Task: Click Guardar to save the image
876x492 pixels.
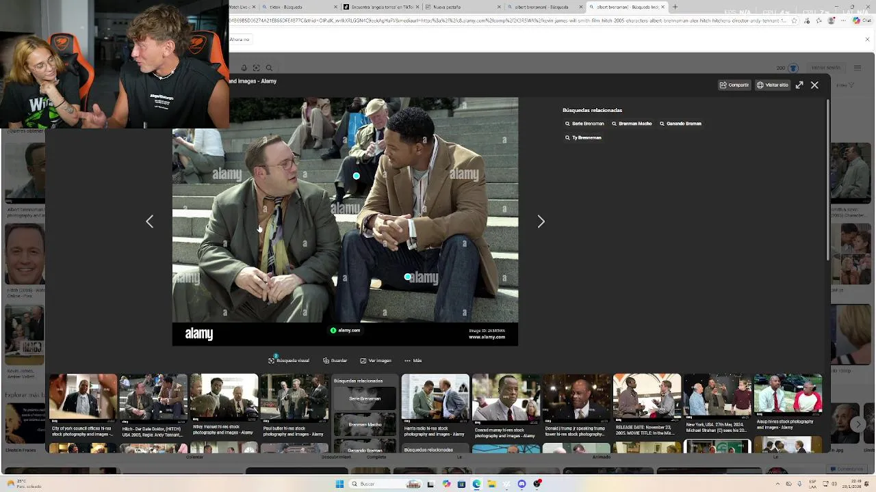Action: (335, 360)
